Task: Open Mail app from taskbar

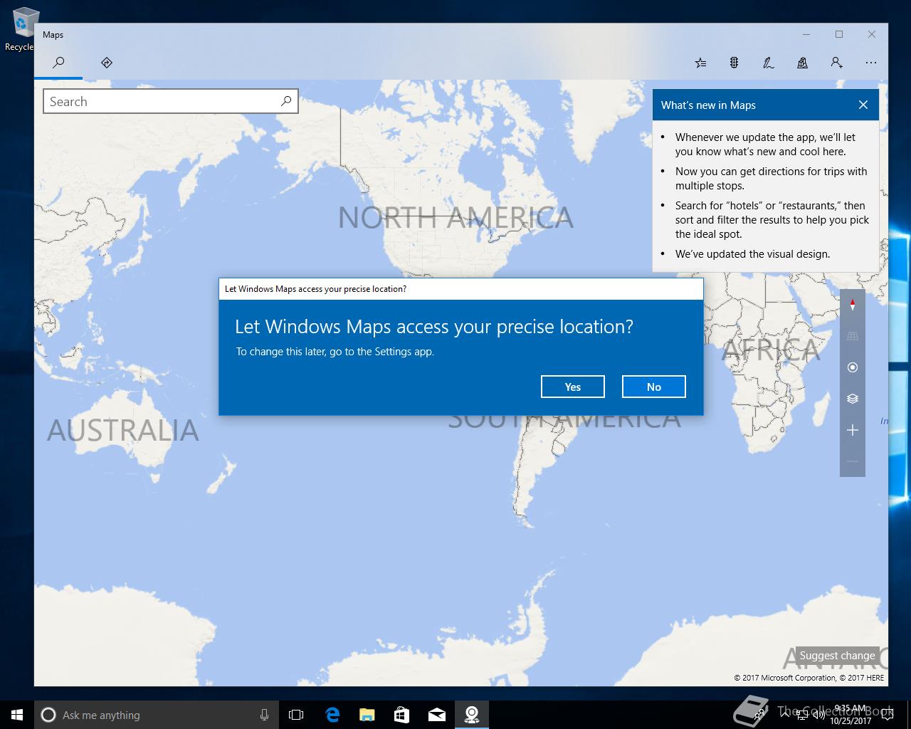Action: click(x=437, y=715)
